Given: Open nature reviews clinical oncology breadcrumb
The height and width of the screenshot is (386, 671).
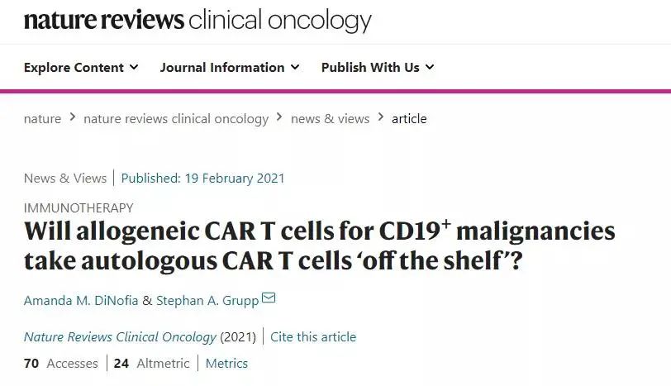Looking at the screenshot, I should [x=176, y=118].
